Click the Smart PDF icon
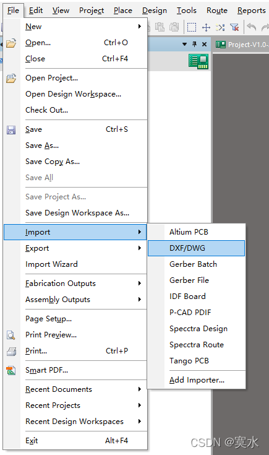 click(11, 370)
